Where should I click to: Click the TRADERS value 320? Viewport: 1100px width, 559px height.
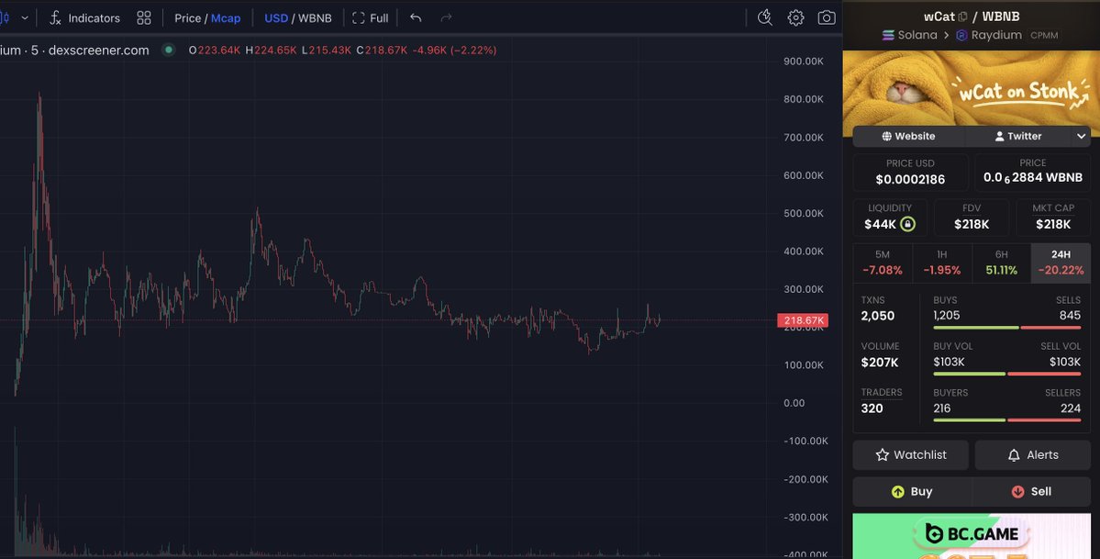pyautogui.click(x=872, y=408)
